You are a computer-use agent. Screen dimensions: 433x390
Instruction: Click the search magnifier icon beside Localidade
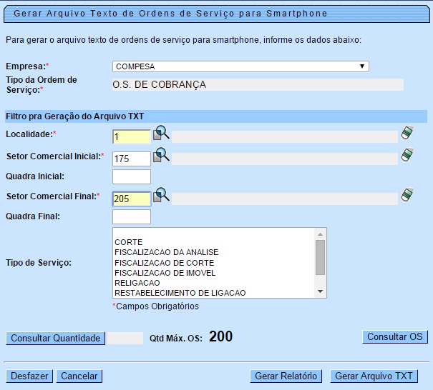[161, 133]
